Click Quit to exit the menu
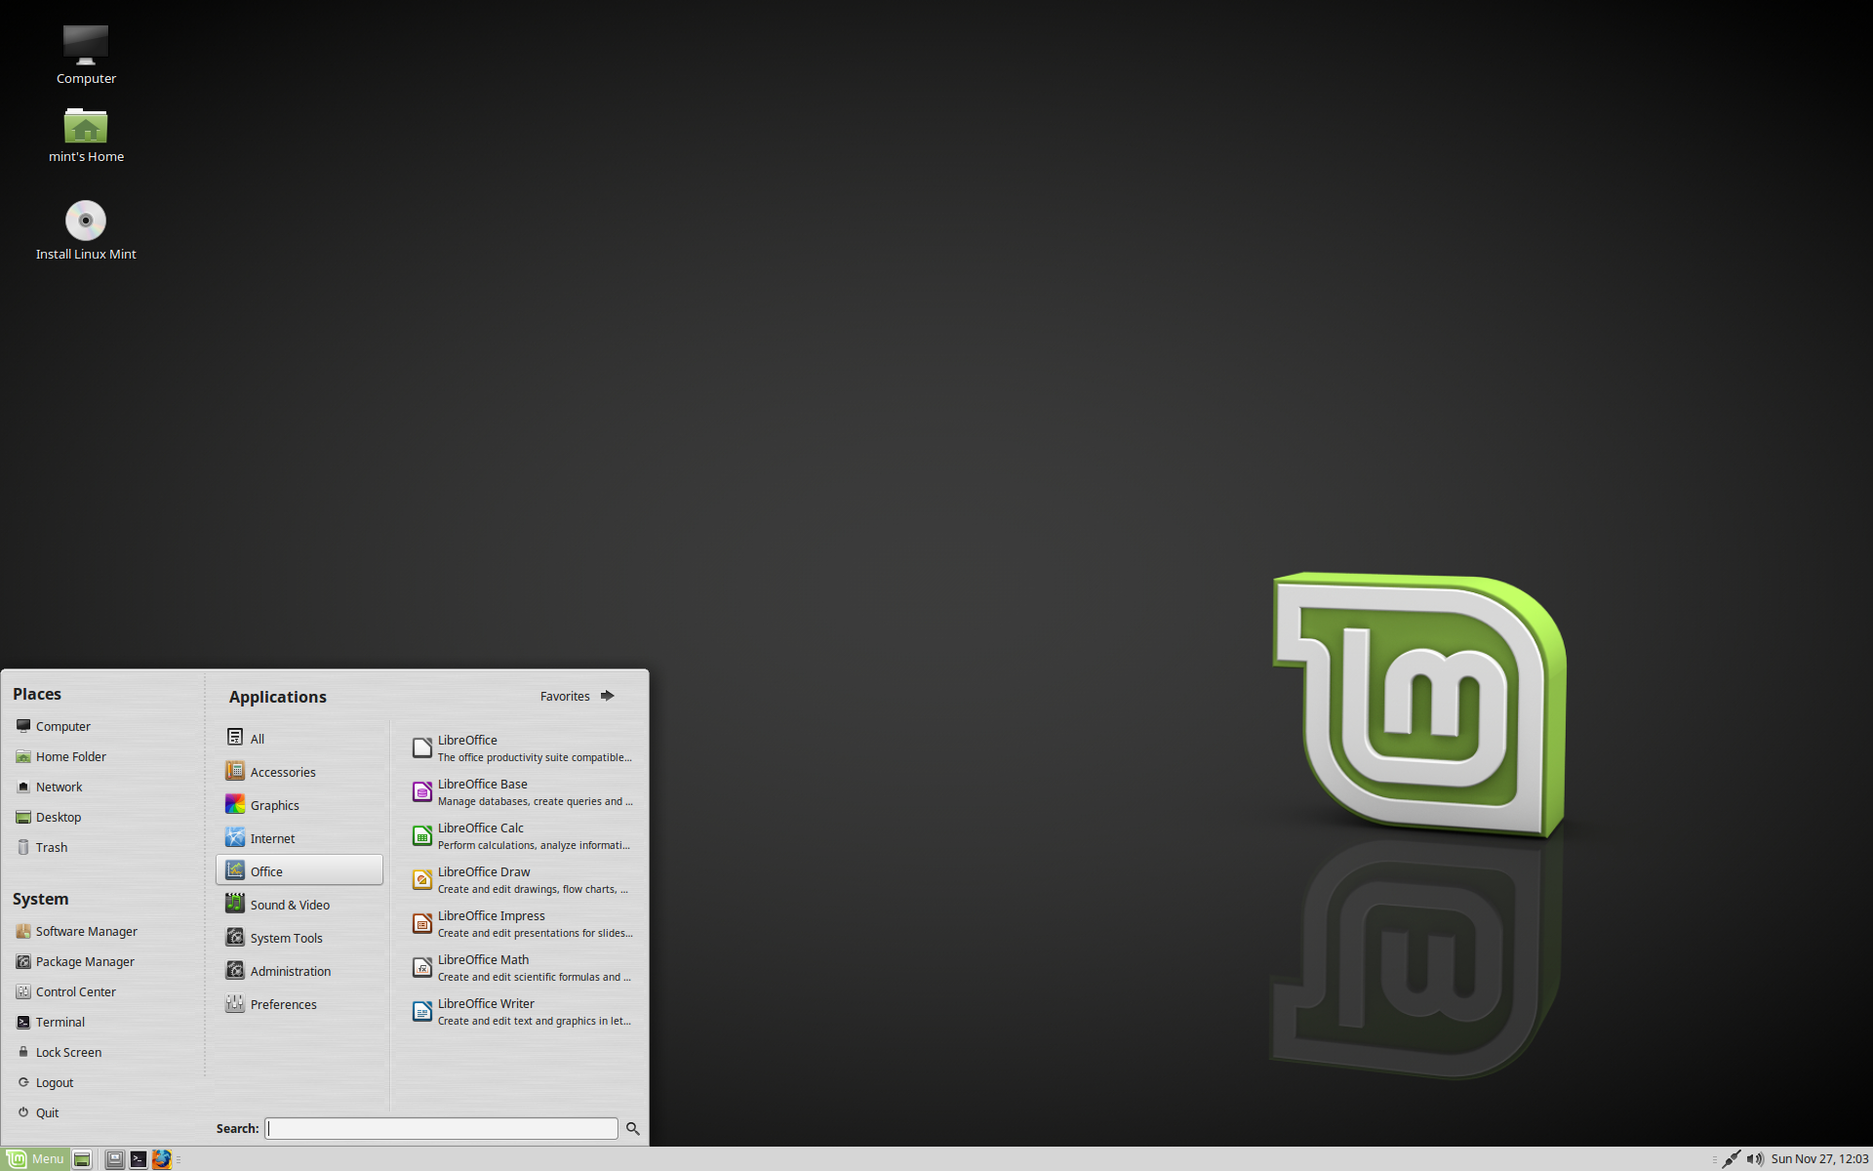This screenshot has width=1873, height=1171. click(49, 1111)
